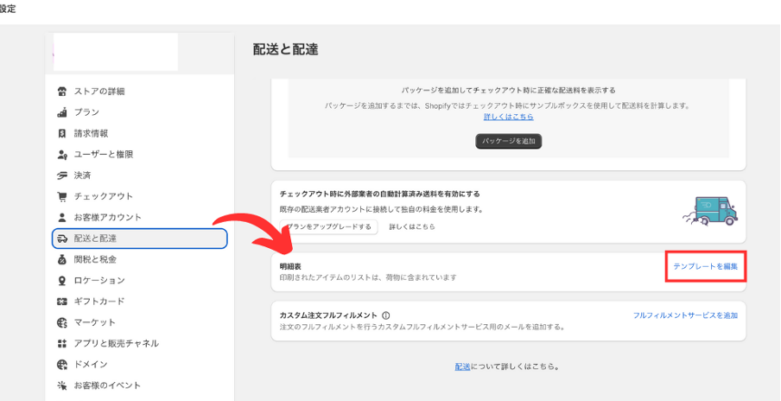The width and height of the screenshot is (781, 401).
Task: Click the パッケージを追加してチェックアウト時に heading text
Action: pos(508,90)
